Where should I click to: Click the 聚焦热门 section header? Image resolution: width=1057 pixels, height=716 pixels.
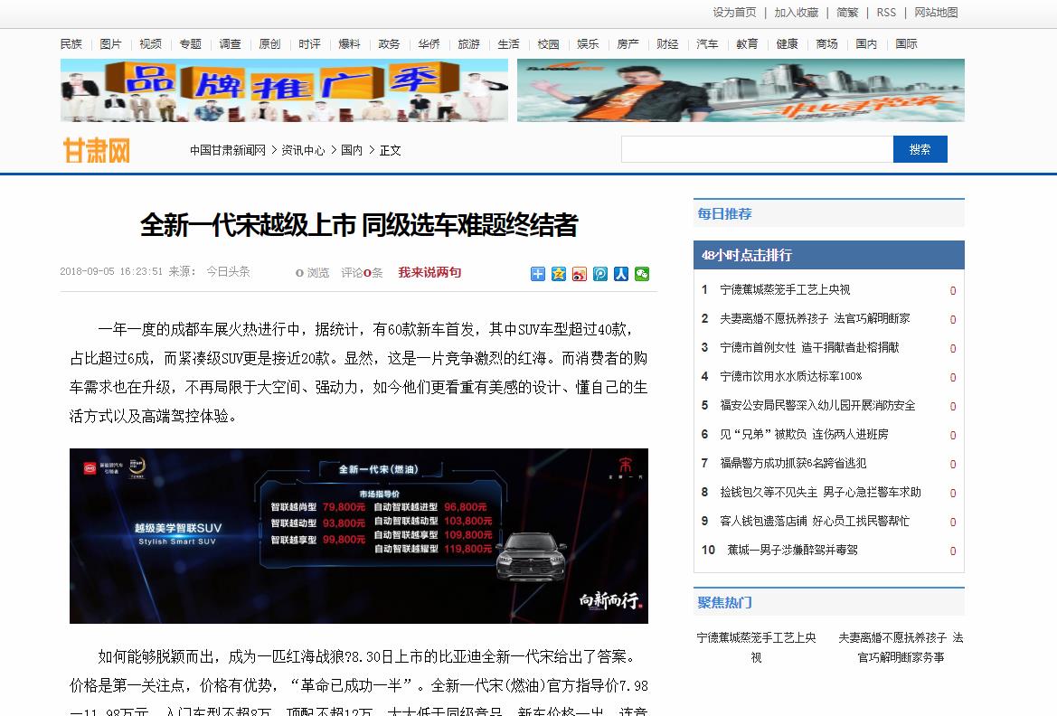[724, 603]
